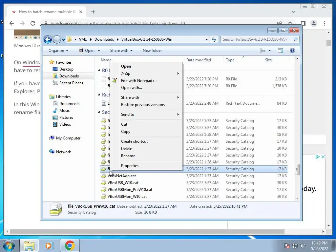Click the file list scrollbar thumb
Image resolution: width=336 pixels, height=252 pixels.
point(297,169)
